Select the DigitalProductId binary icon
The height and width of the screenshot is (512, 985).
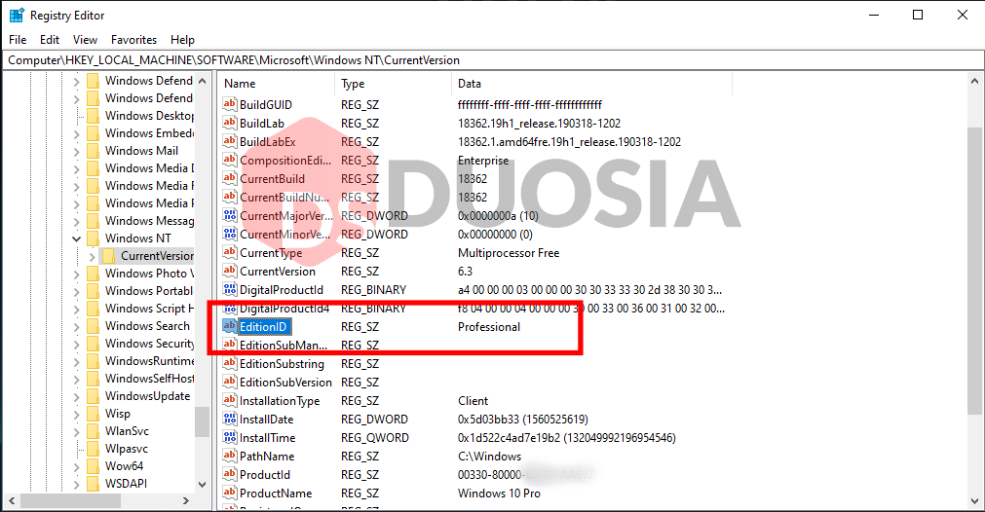pos(229,289)
